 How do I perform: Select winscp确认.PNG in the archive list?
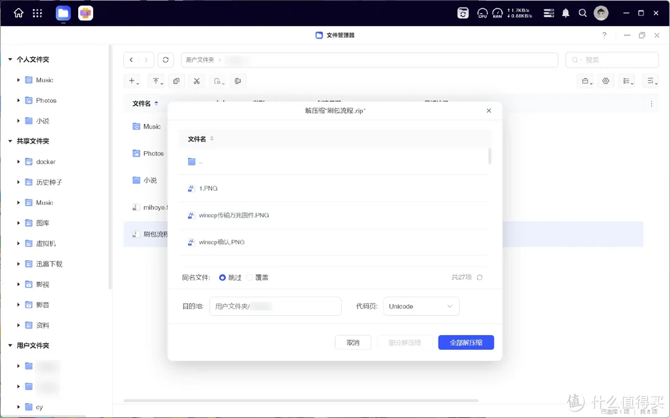(x=221, y=242)
